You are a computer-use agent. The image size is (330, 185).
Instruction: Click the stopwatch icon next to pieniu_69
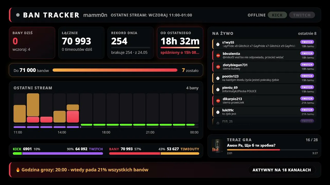[x=218, y=89]
